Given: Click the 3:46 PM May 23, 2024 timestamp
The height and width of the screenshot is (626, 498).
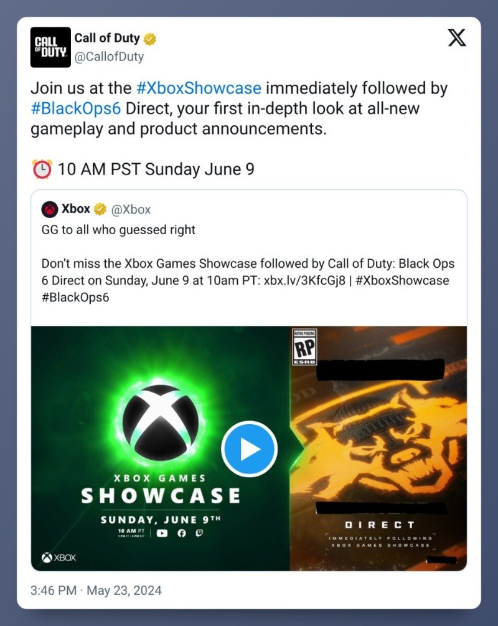Looking at the screenshot, I should point(95,590).
